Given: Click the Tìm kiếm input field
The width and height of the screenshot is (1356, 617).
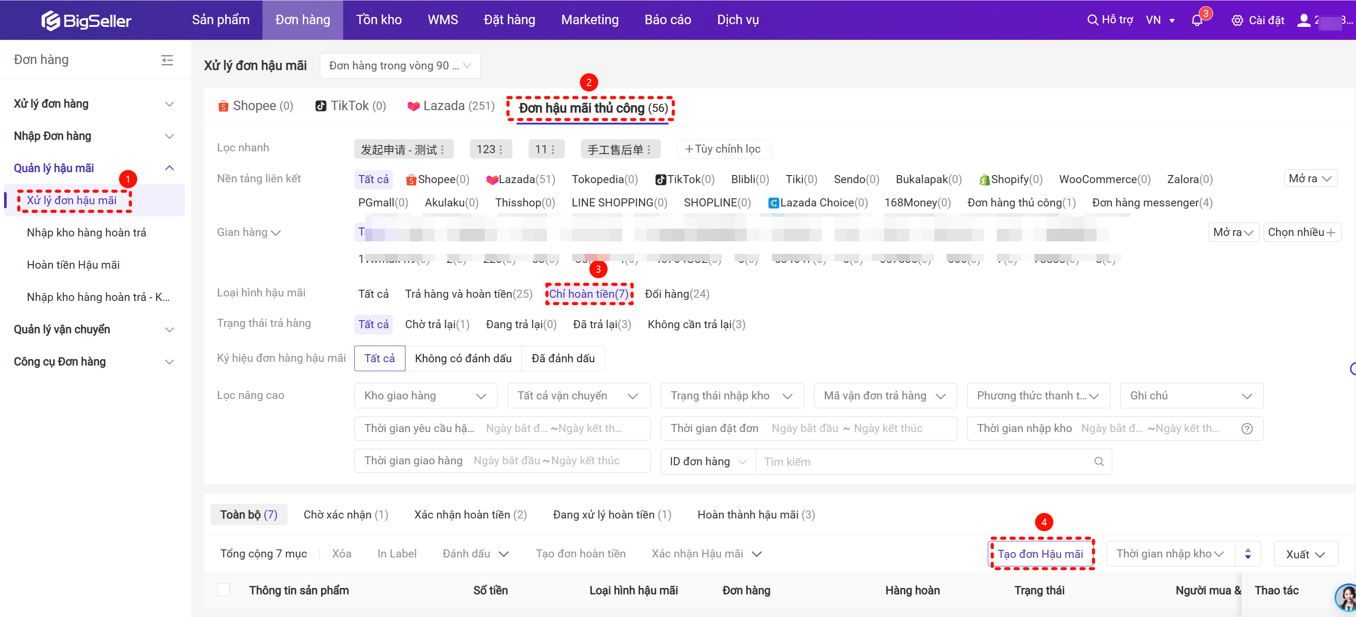Looking at the screenshot, I should 921,461.
